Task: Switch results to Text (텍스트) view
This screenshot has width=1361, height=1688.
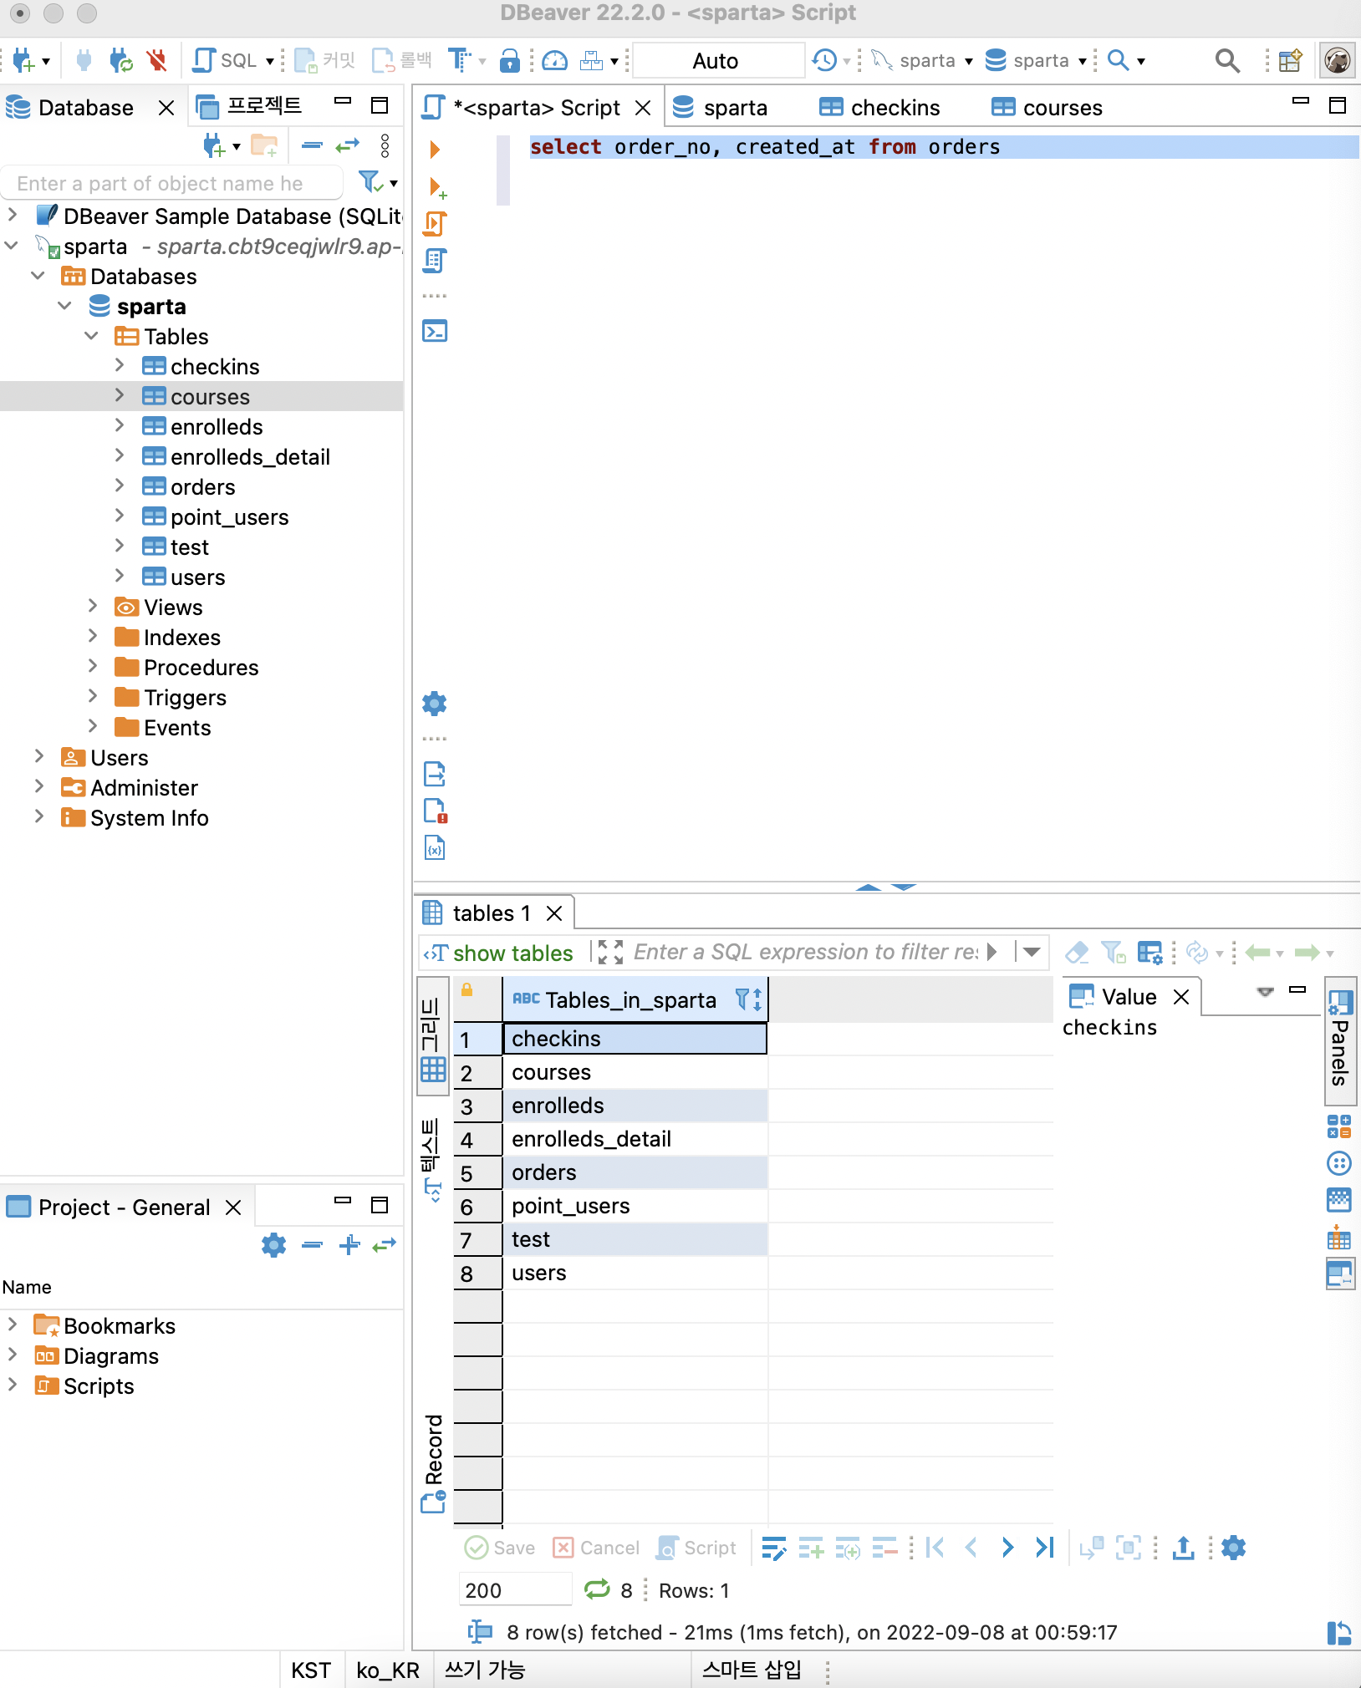Action: [431, 1160]
